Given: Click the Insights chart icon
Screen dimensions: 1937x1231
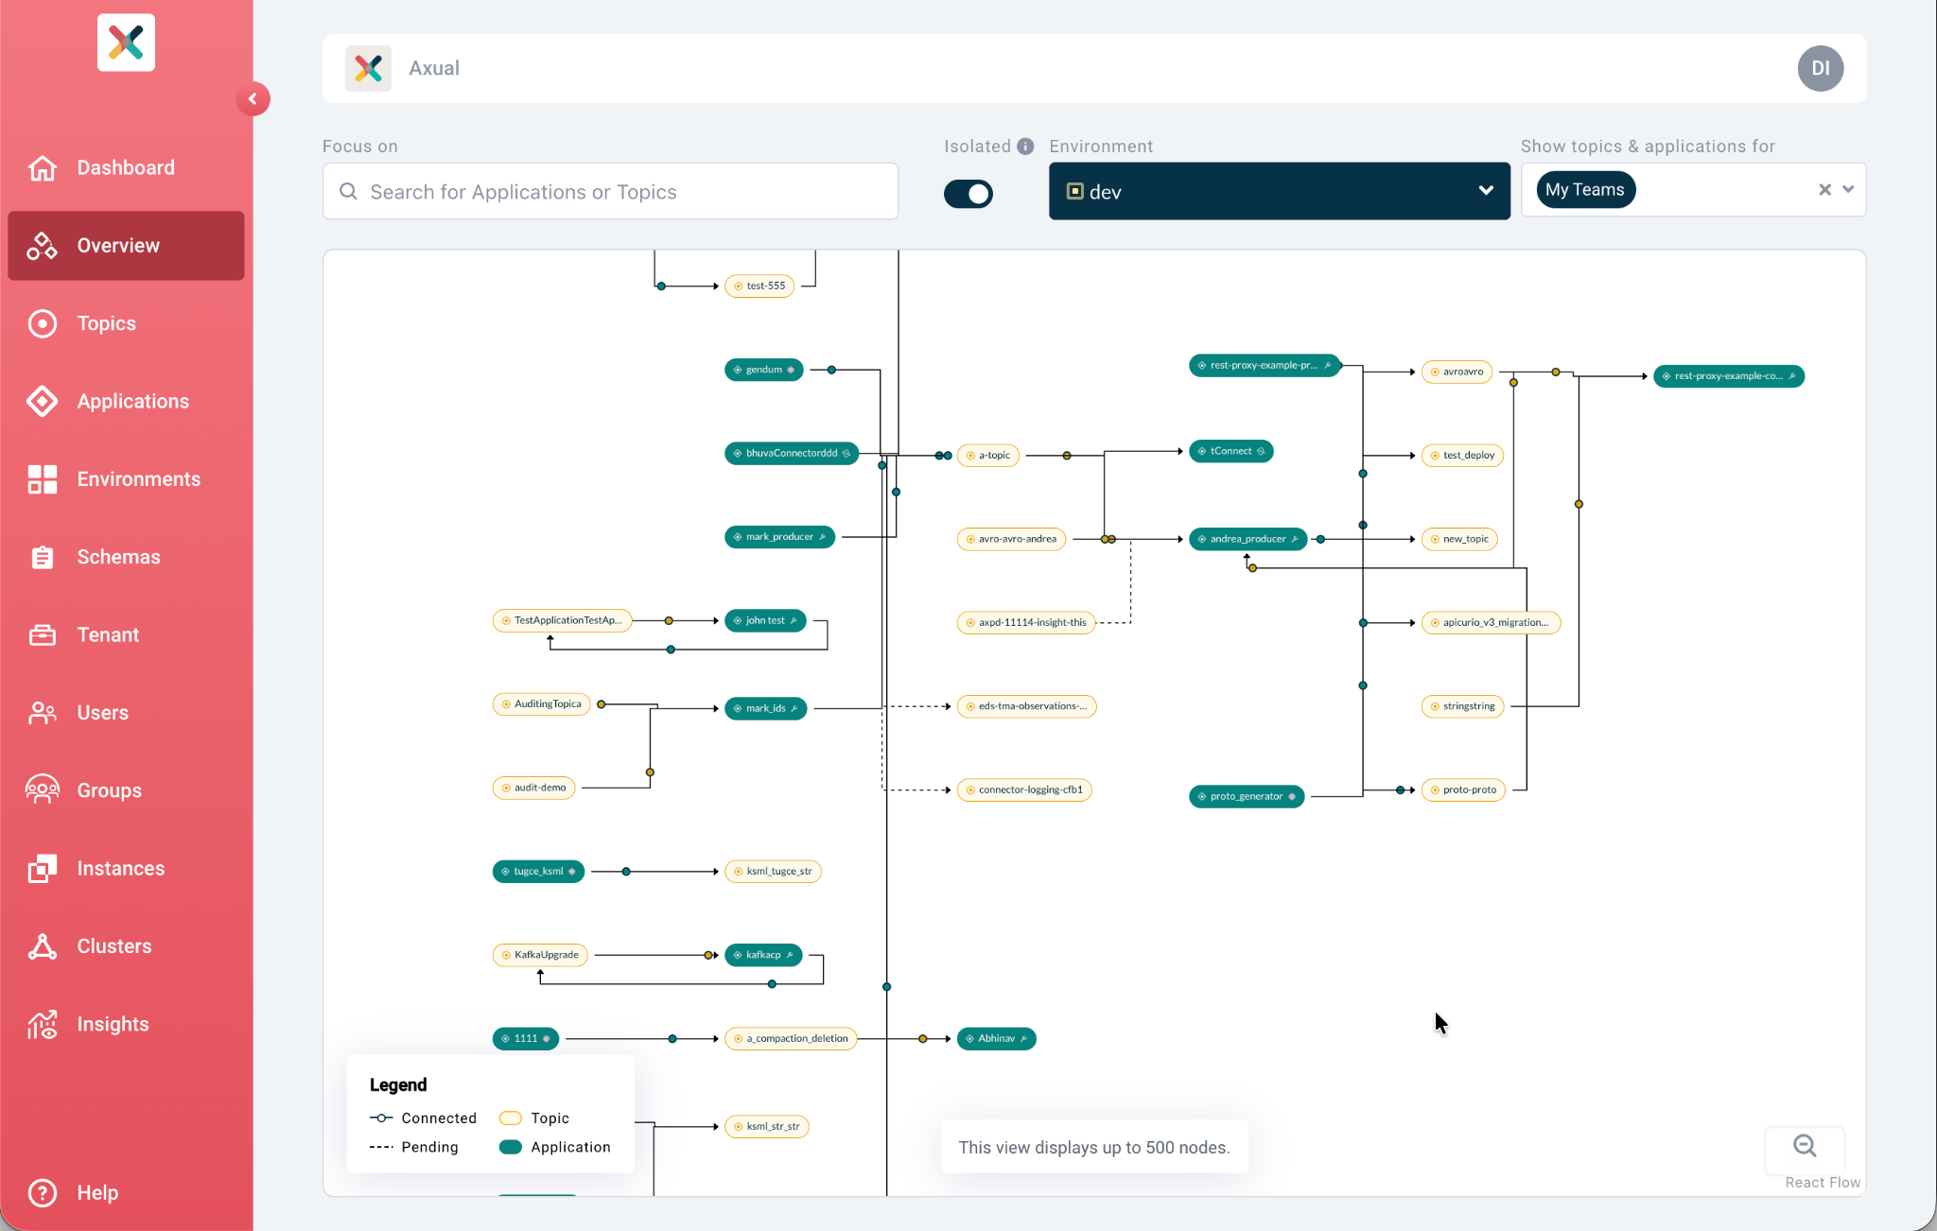Looking at the screenshot, I should [43, 1024].
